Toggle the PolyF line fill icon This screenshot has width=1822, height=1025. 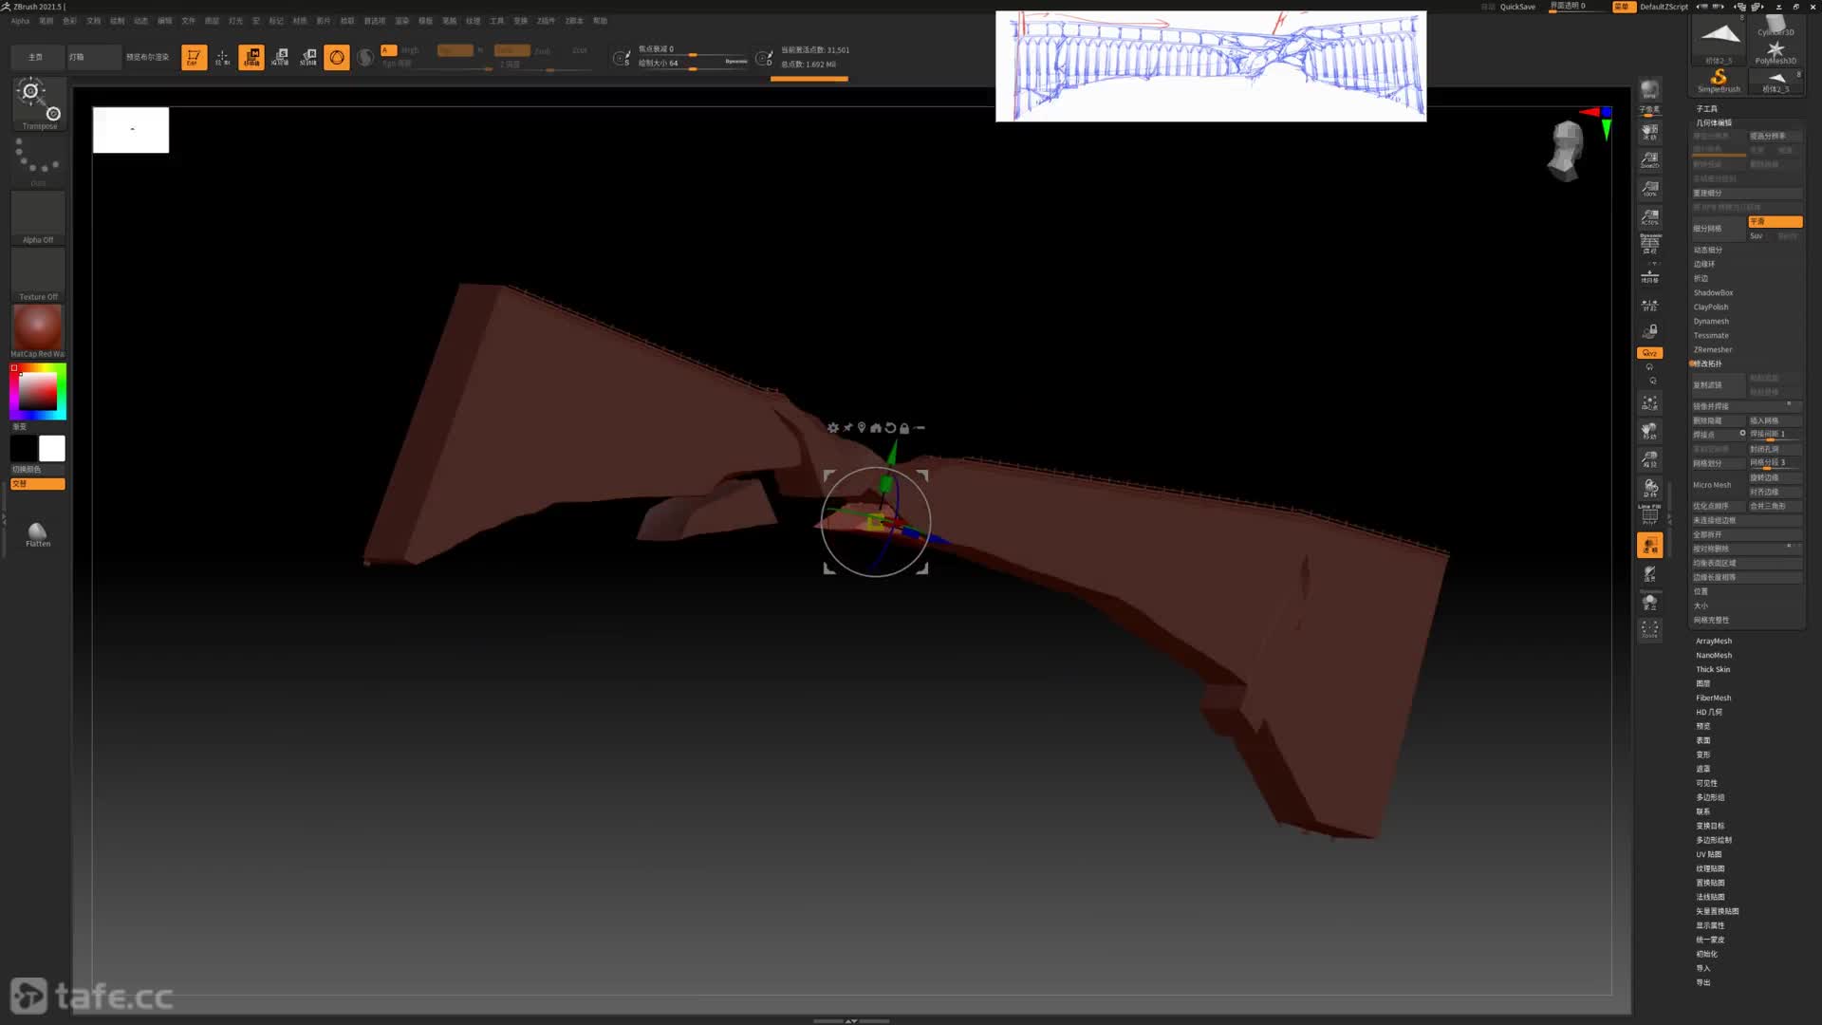tap(1650, 515)
